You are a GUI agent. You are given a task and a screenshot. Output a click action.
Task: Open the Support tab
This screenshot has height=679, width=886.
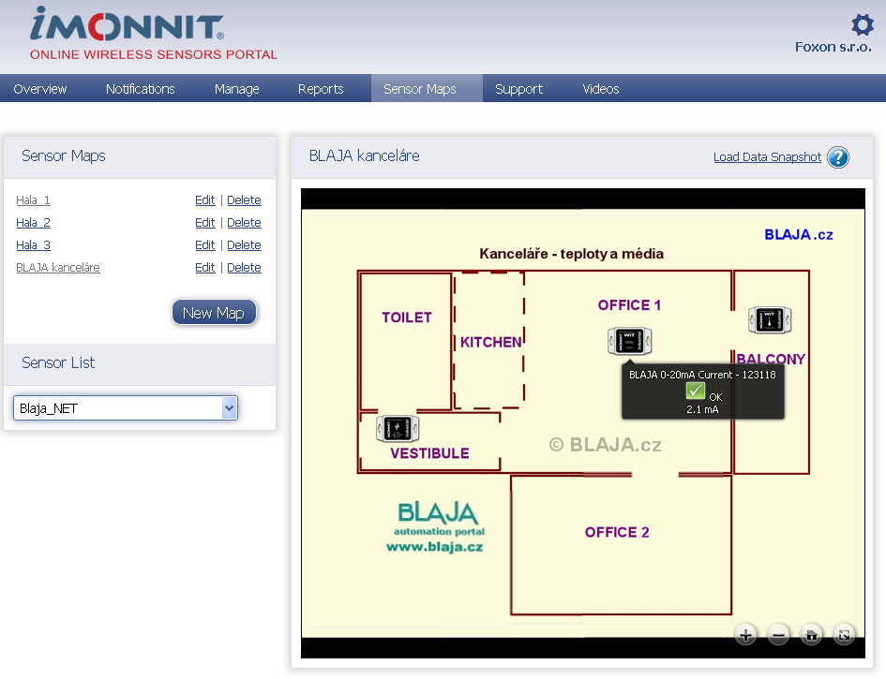tap(518, 89)
